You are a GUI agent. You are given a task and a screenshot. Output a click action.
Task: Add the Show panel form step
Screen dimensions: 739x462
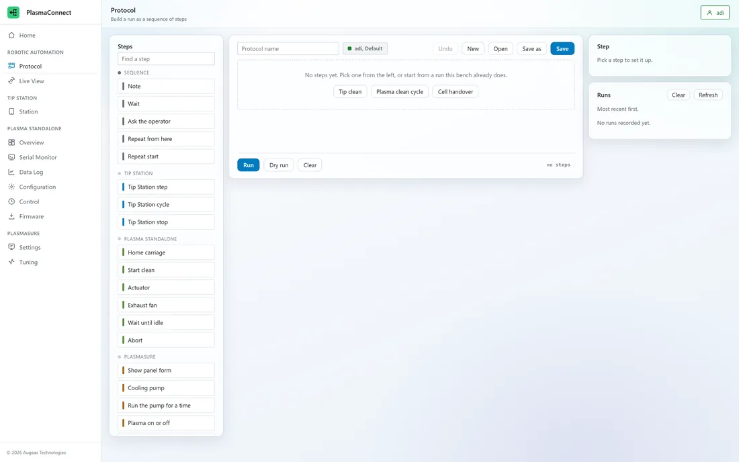pos(166,370)
